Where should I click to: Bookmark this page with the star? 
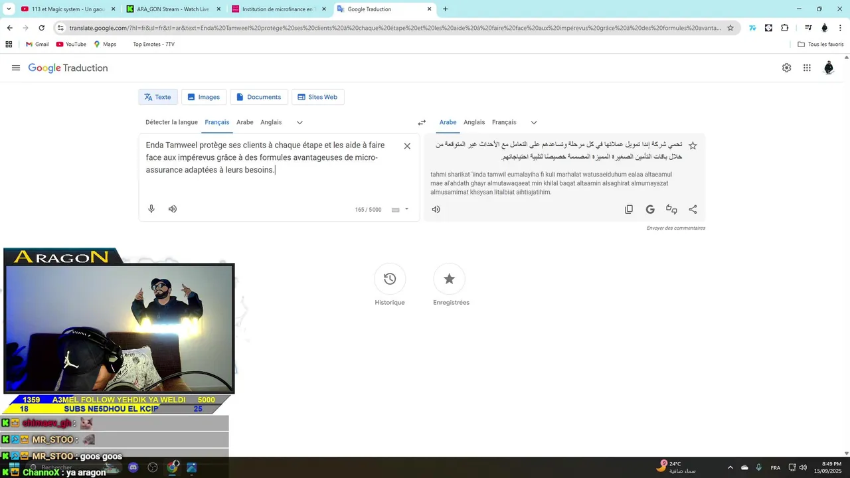point(730,28)
